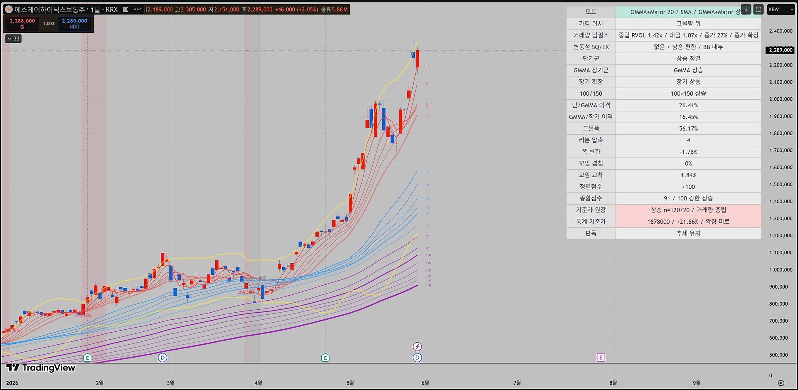The width and height of the screenshot is (798, 390).
Task: Click the symbol name 에스케이하이닉스보통주
Action: pyautogui.click(x=49, y=9)
